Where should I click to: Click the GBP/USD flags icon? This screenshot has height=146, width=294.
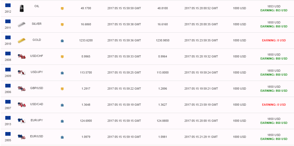coord(21,89)
